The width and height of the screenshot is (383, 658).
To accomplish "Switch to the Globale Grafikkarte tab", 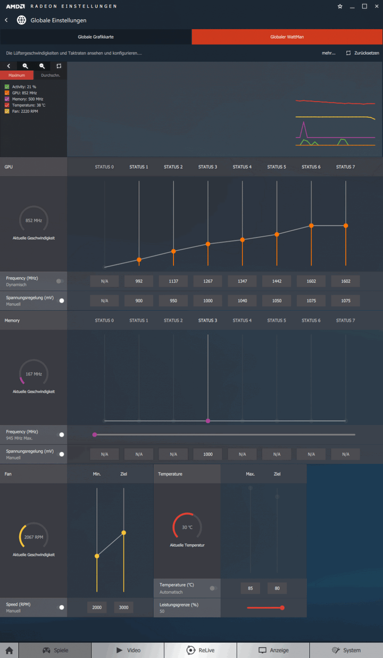I will pyautogui.click(x=96, y=37).
